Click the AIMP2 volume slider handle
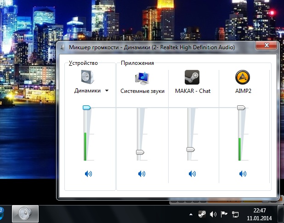 click(241, 108)
